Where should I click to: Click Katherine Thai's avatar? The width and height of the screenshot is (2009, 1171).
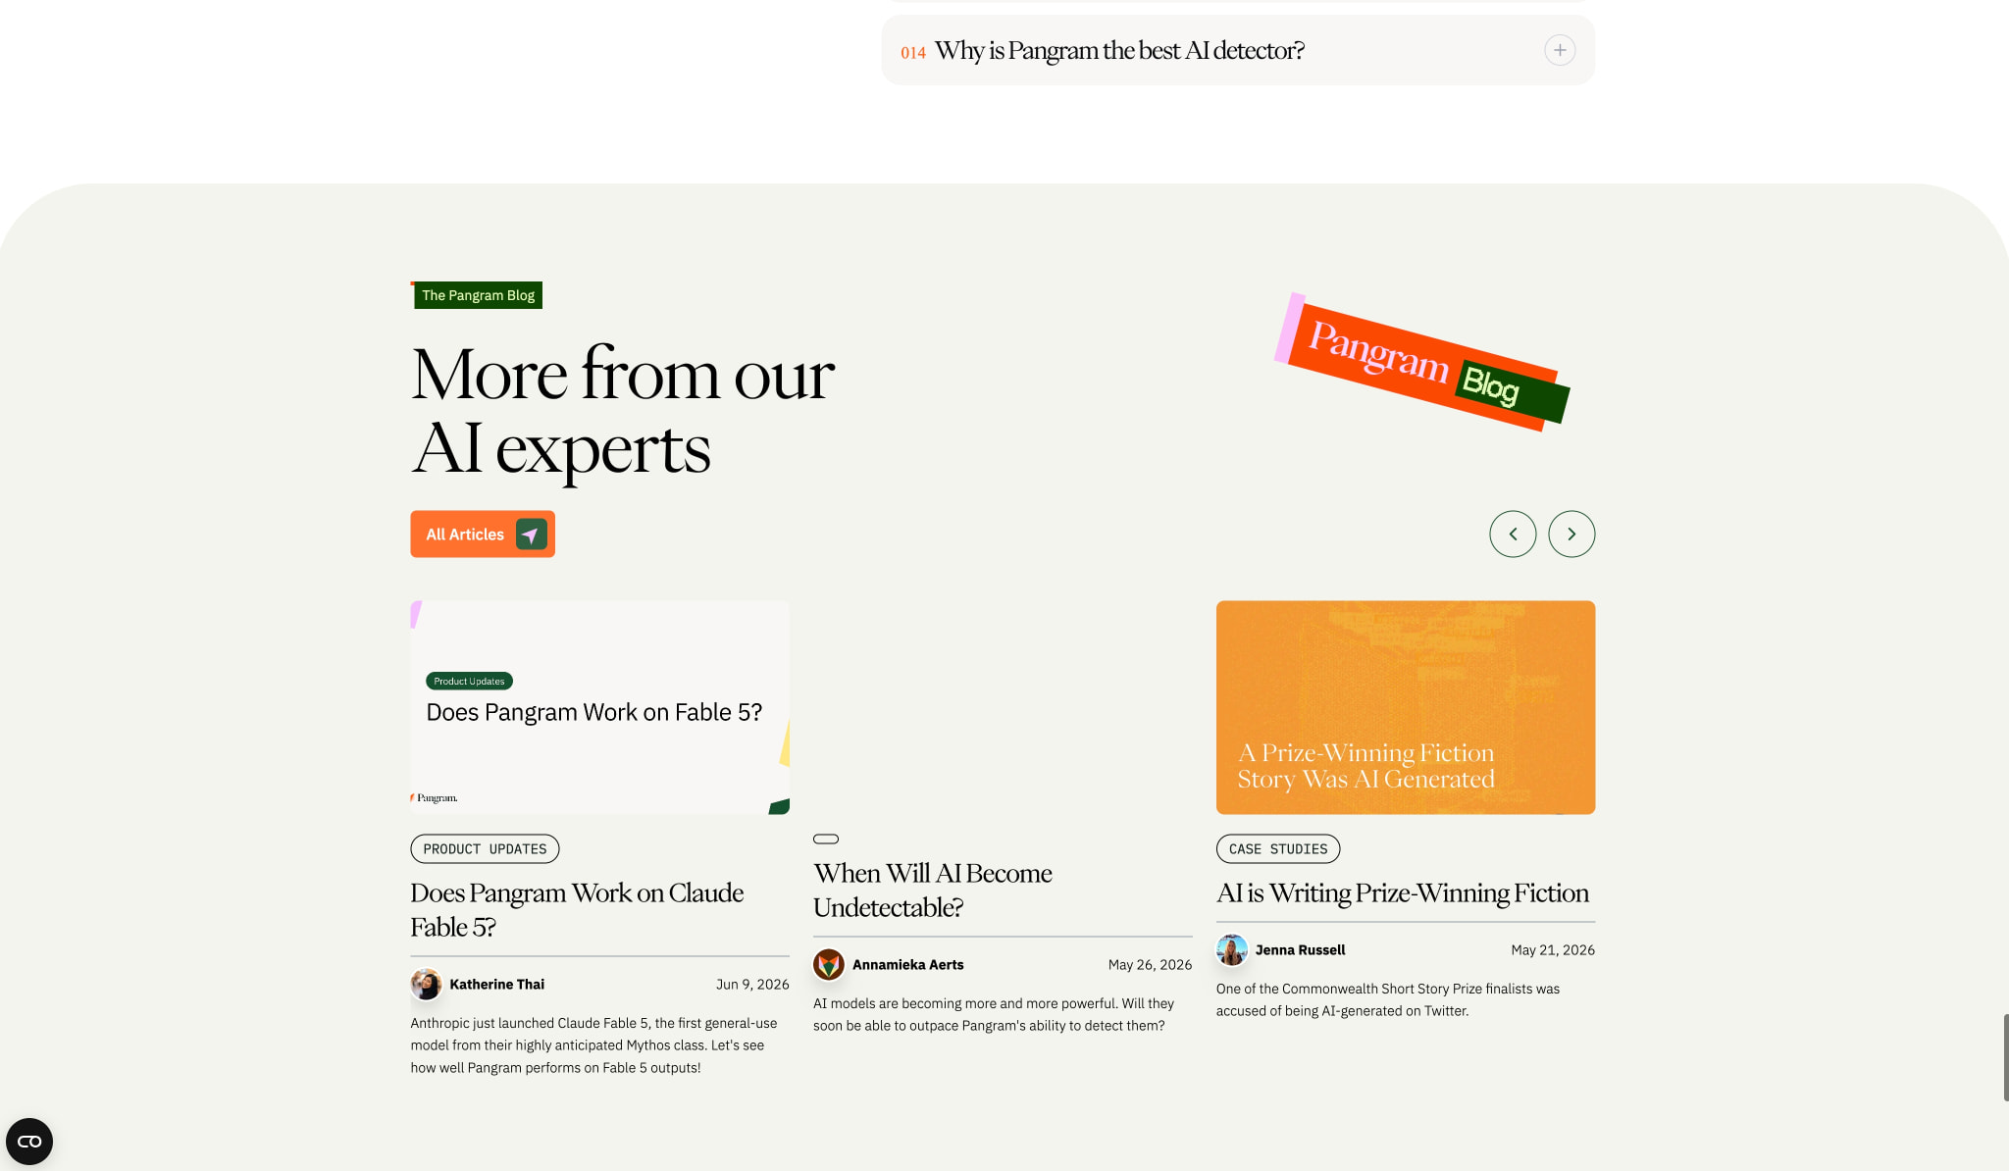tap(426, 985)
